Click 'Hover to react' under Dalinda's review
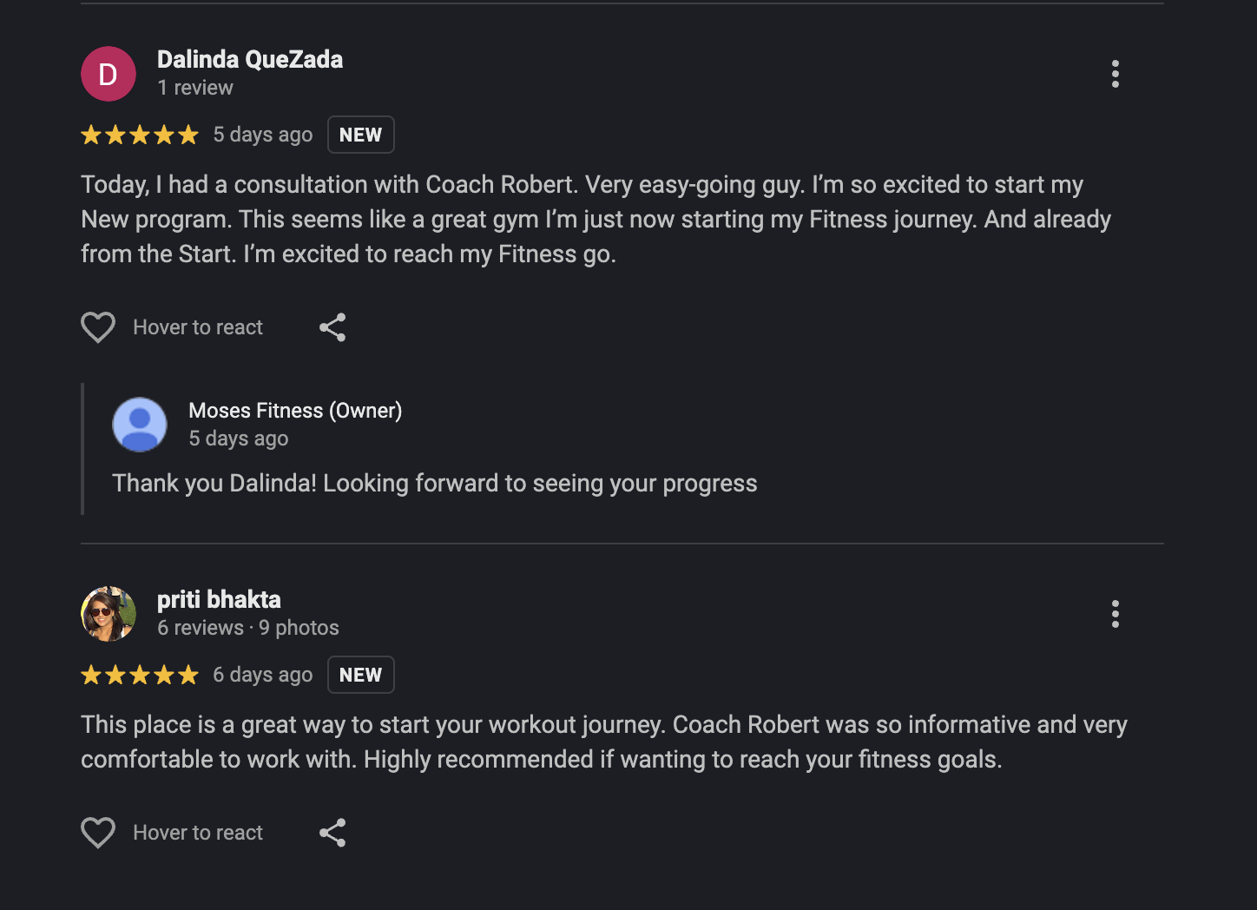This screenshot has width=1257, height=910. click(x=198, y=327)
